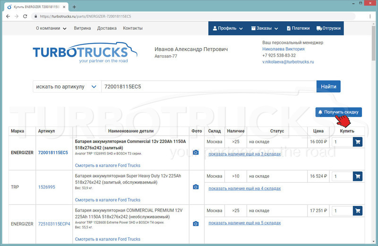Go back in browser history
The image size is (378, 246).
point(8,17)
